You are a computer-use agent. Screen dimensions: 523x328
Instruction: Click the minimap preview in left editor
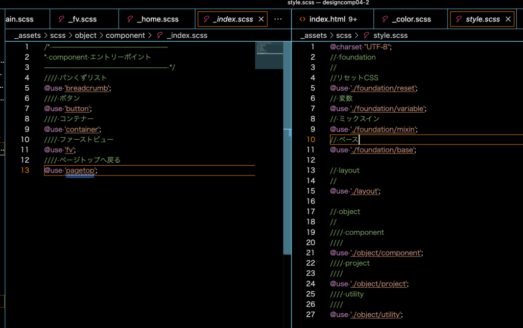(269, 55)
